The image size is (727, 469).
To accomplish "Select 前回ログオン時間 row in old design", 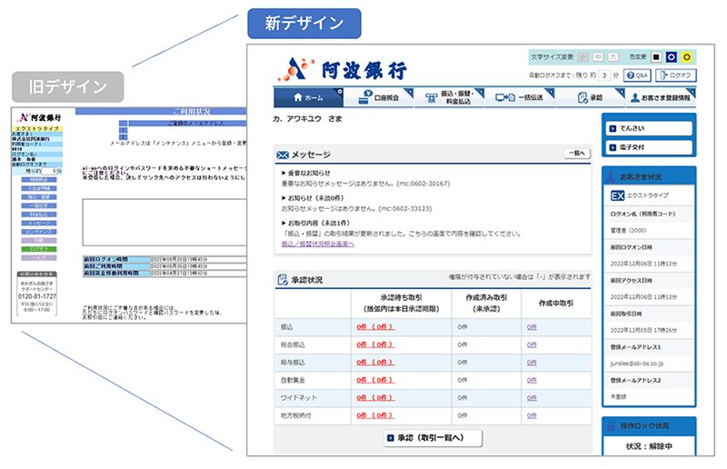I will (164, 259).
